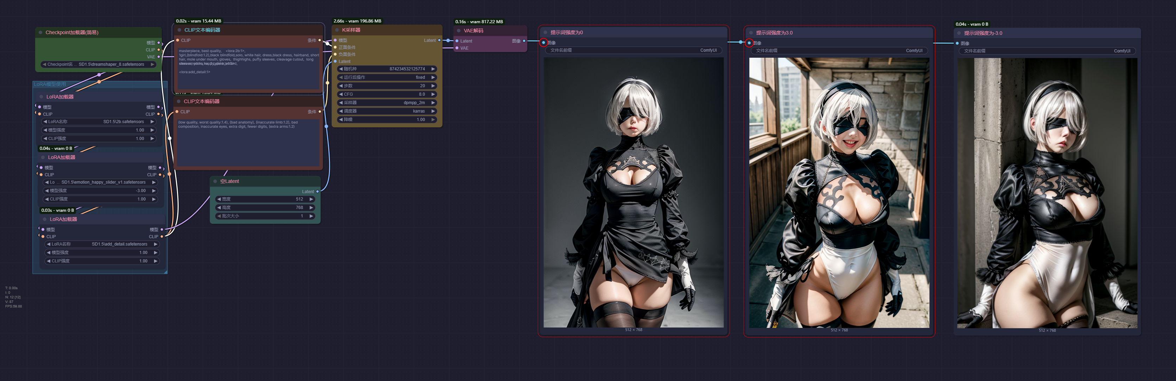Click the left arrow of 高度 768 widget
The width and height of the screenshot is (1176, 381).
pos(219,208)
